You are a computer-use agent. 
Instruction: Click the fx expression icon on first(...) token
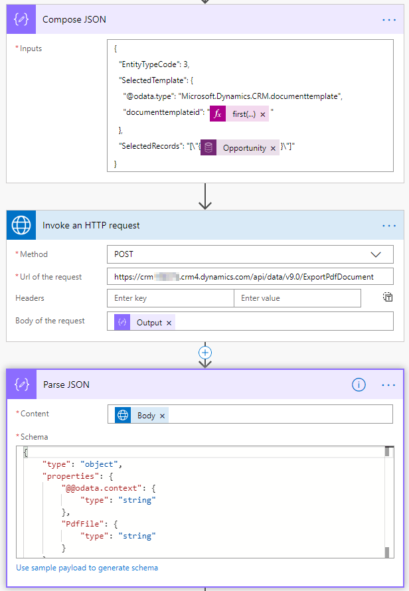click(218, 114)
